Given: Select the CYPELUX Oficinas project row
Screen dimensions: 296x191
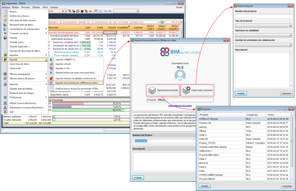Looking at the screenshot, I should click(x=244, y=119).
